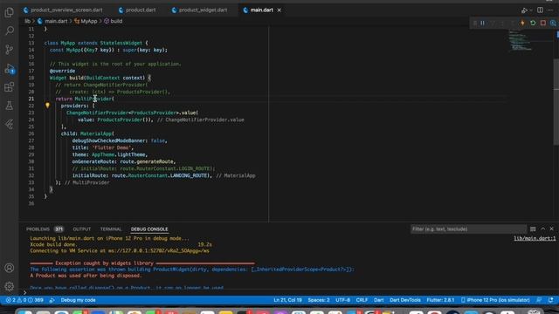The height and width of the screenshot is (314, 559).
Task: Open the Extensions view
Action: pos(10,87)
